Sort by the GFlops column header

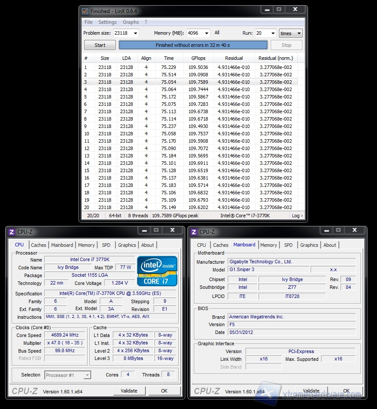(198, 58)
